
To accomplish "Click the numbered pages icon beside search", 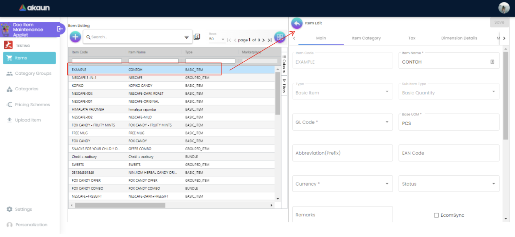I will (x=197, y=37).
